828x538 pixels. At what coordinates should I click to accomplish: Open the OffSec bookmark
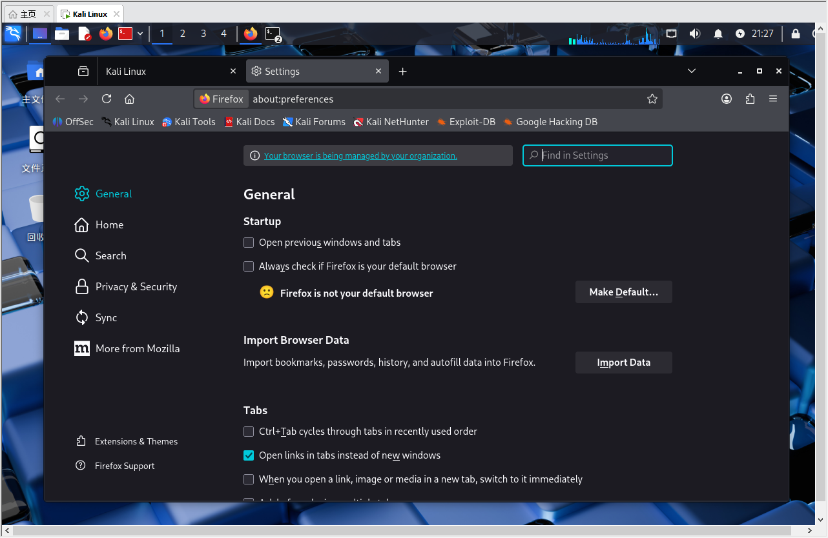73,121
